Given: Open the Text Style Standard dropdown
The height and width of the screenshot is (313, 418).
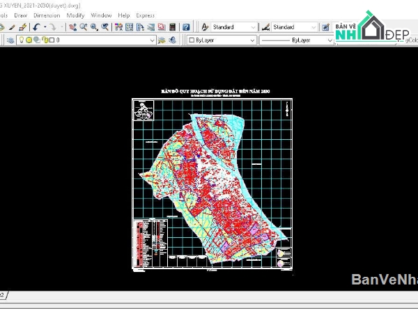Looking at the screenshot, I should pos(251,27).
